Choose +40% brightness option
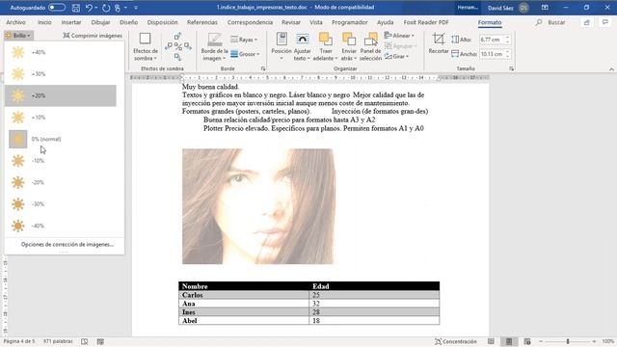The width and height of the screenshot is (617, 347). [x=61, y=52]
